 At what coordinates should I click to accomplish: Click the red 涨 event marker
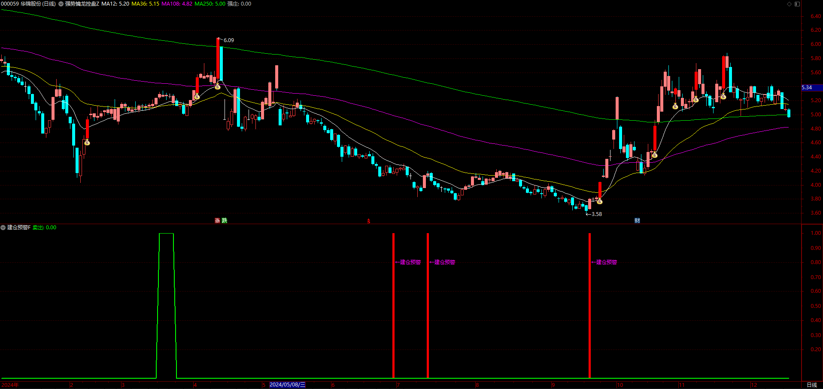click(x=218, y=220)
